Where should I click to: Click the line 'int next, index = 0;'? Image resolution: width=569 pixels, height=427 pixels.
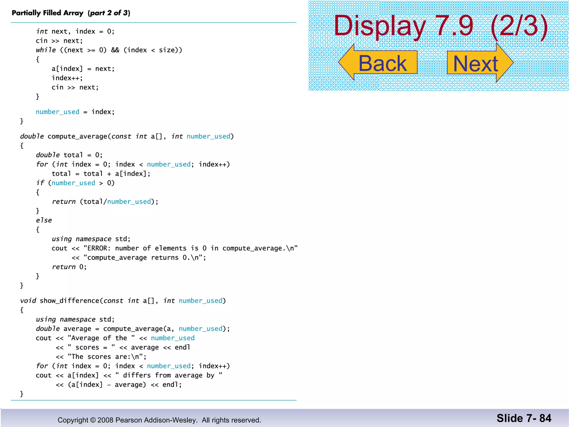(x=75, y=31)
